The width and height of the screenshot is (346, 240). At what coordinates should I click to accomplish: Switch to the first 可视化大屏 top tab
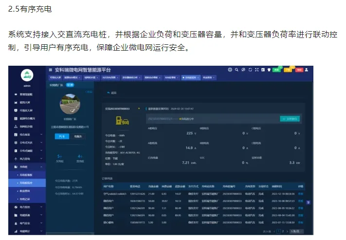coord(55,77)
